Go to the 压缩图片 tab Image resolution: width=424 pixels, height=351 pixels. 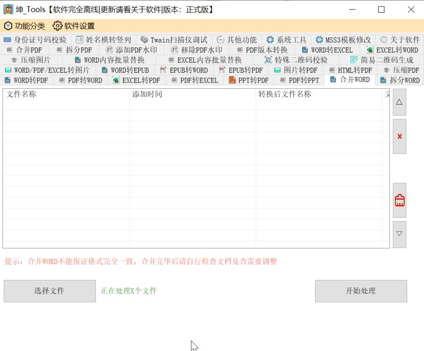tap(31, 60)
